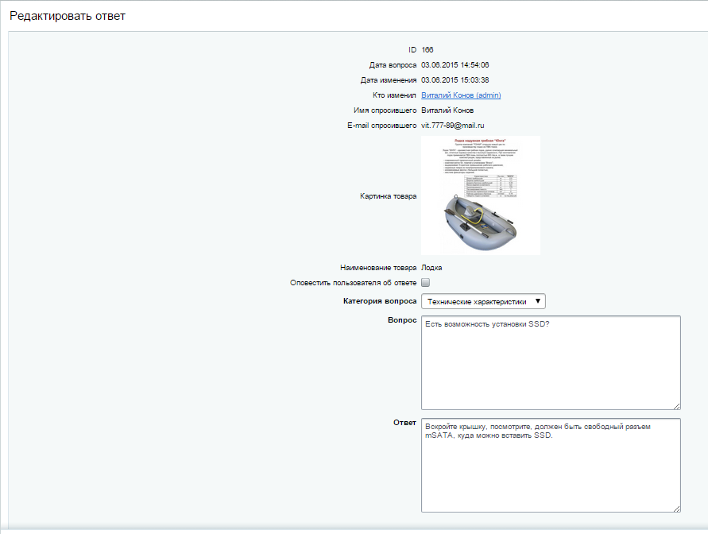Viewport: 708px width, 534px height.
Task: Click the bold Вопрос field label
Action: tap(400, 320)
